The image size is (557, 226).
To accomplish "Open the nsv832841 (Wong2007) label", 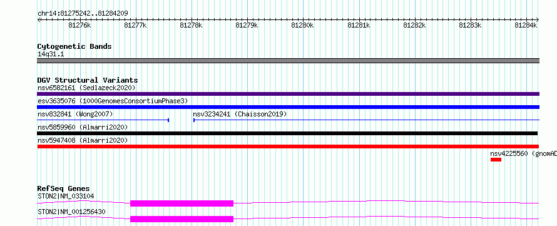I will point(75,114).
